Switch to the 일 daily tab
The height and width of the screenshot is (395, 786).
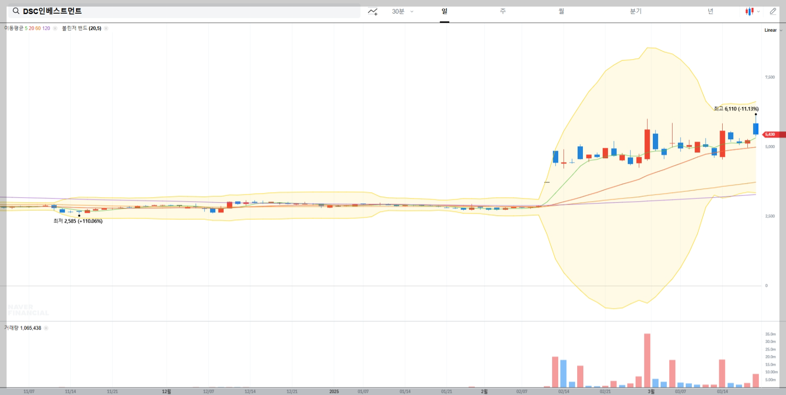click(444, 11)
